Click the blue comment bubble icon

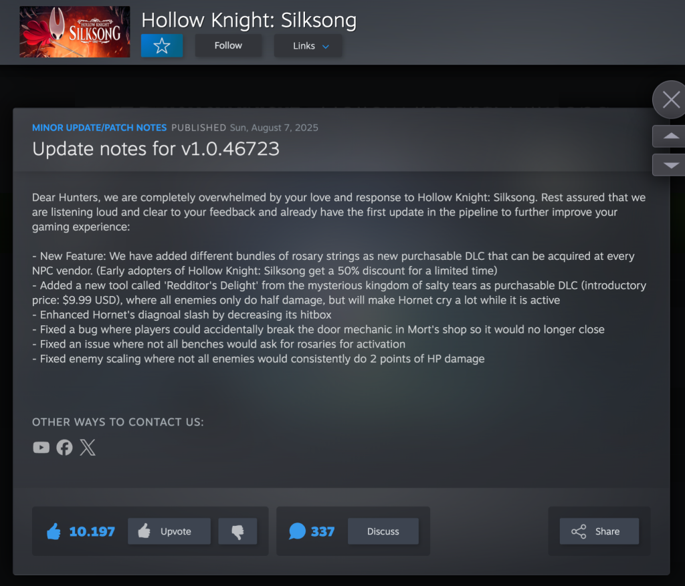click(x=297, y=531)
